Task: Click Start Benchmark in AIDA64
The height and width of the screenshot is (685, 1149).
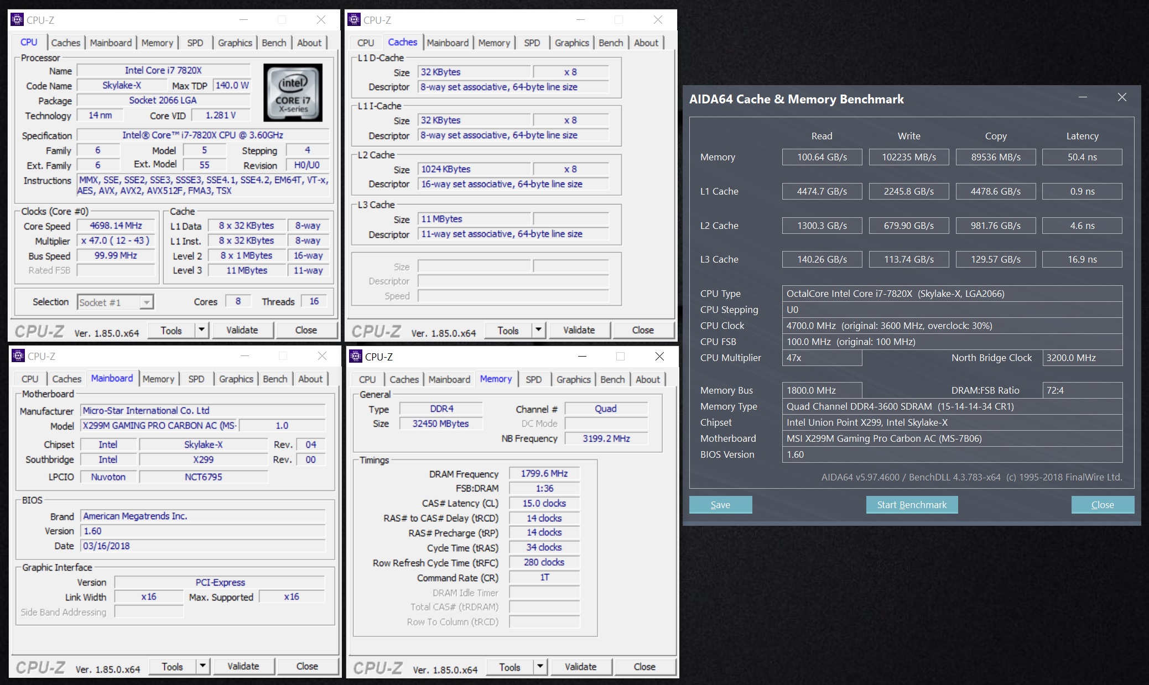Action: coord(912,504)
